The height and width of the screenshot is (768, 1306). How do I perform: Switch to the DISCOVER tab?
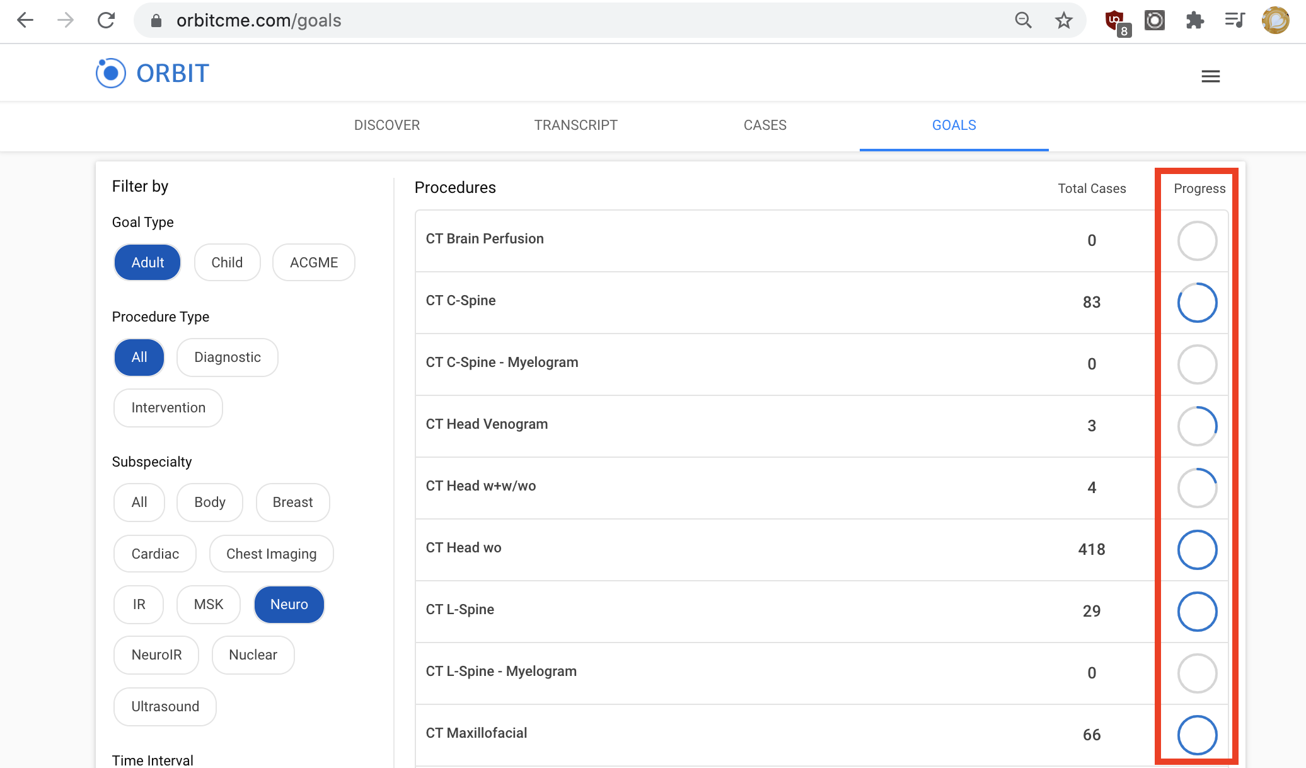click(387, 125)
